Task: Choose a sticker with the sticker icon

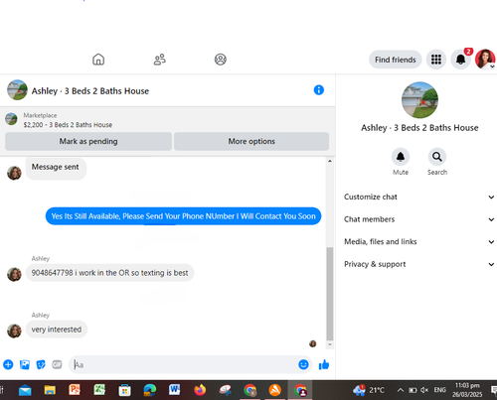Action: pos(41,364)
